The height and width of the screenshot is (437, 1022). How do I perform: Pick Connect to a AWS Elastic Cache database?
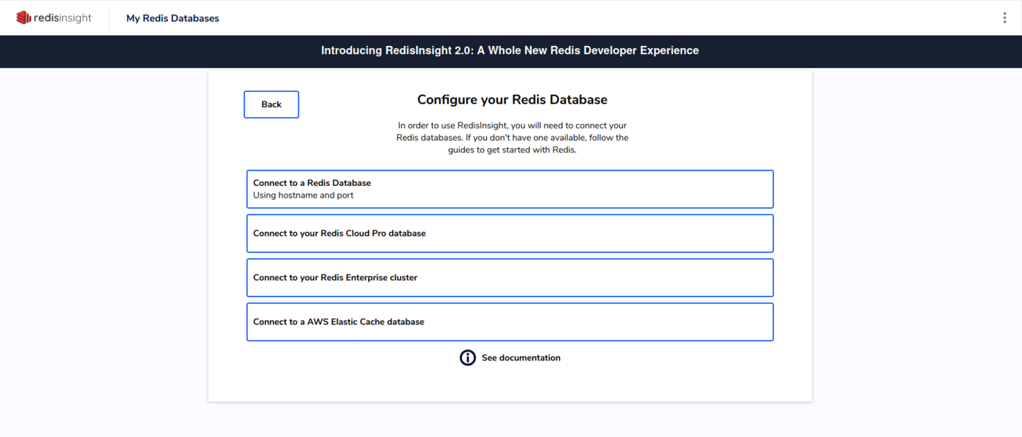tap(510, 322)
